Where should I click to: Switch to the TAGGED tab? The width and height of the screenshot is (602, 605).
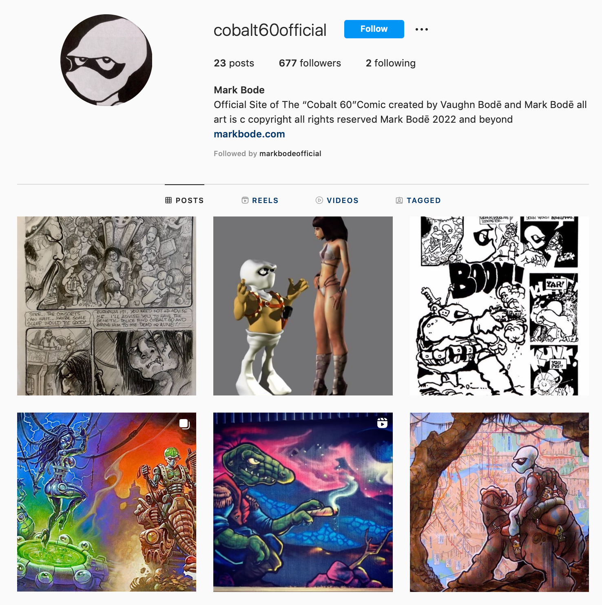418,200
